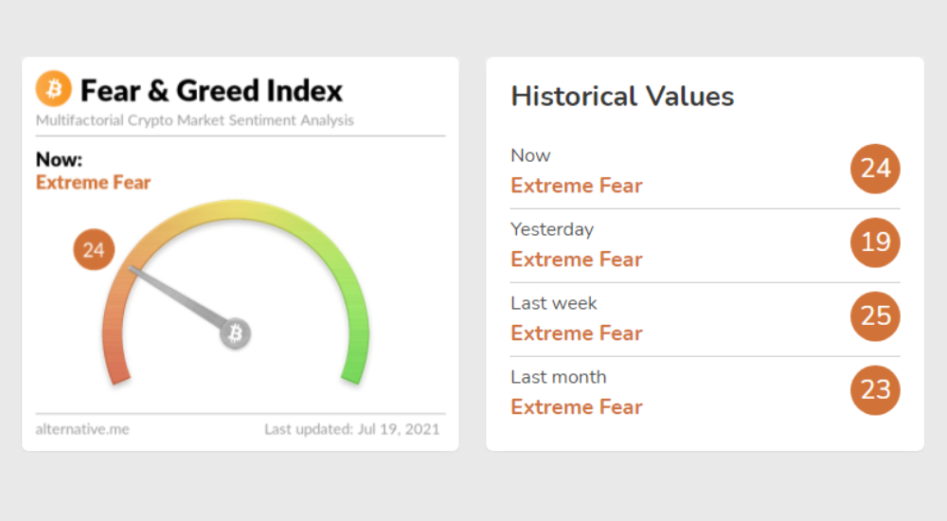The image size is (947, 521).
Task: Click the orange 24 badge beside the gauge
Action: pos(94,250)
